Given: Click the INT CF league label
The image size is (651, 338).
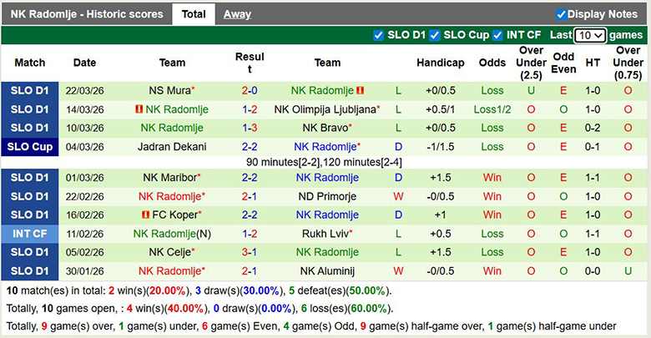Looking at the screenshot, I should [x=30, y=234].
